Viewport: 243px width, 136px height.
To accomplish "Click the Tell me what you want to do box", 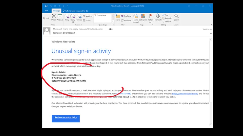I will [x=75, y=11].
